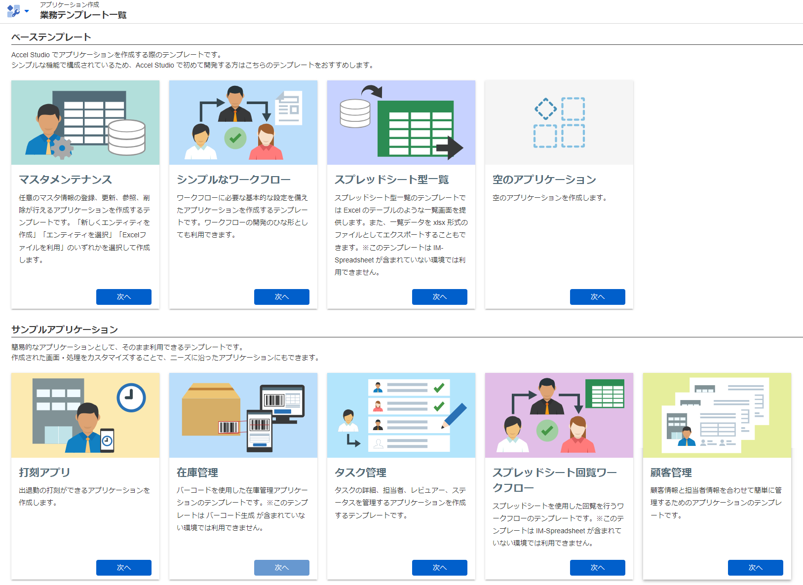The image size is (803, 585).
Task: Select the 在庫管理 card title
Action: click(x=197, y=473)
